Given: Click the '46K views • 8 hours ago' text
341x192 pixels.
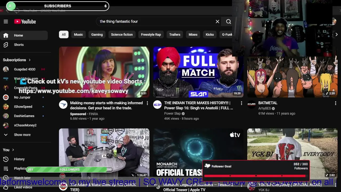Looking at the screenshot, I should (181, 119).
